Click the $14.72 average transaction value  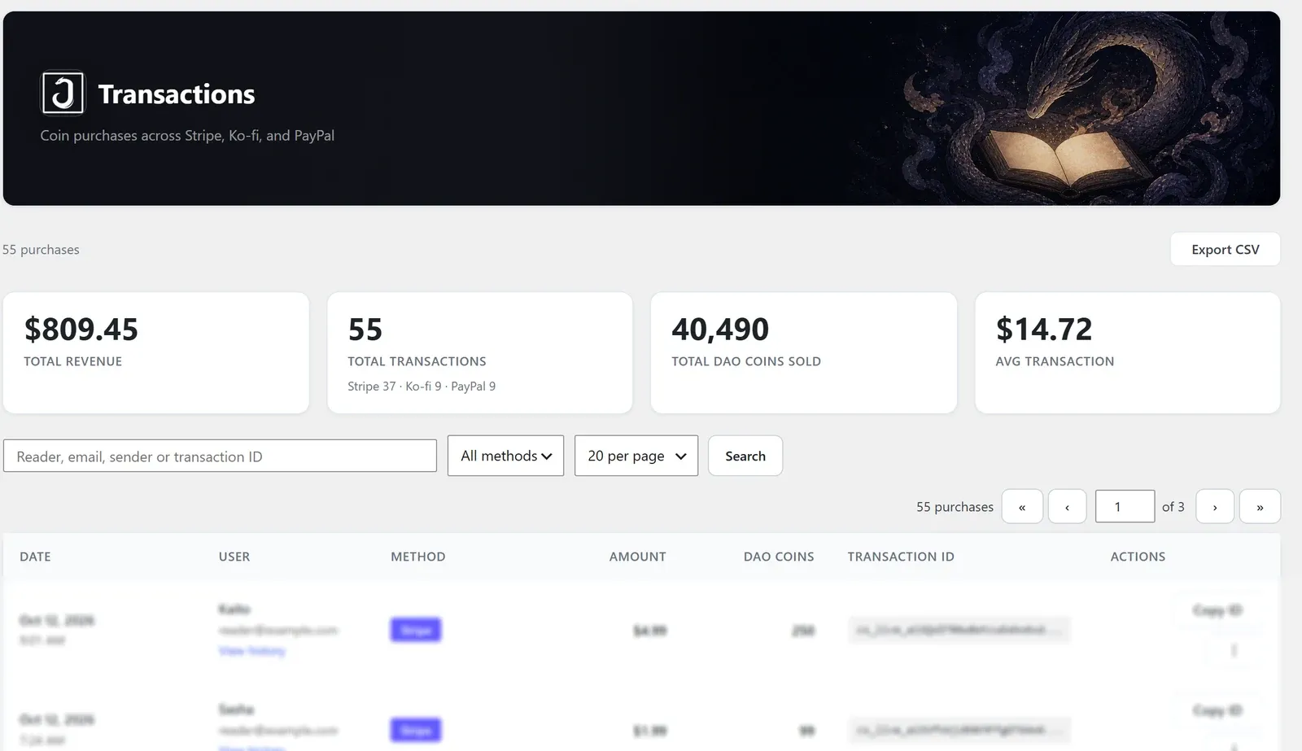click(x=1044, y=330)
